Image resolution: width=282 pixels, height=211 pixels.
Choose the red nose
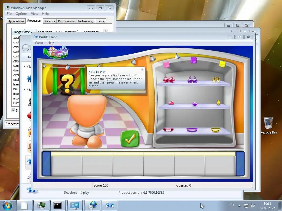pyautogui.click(x=171, y=103)
